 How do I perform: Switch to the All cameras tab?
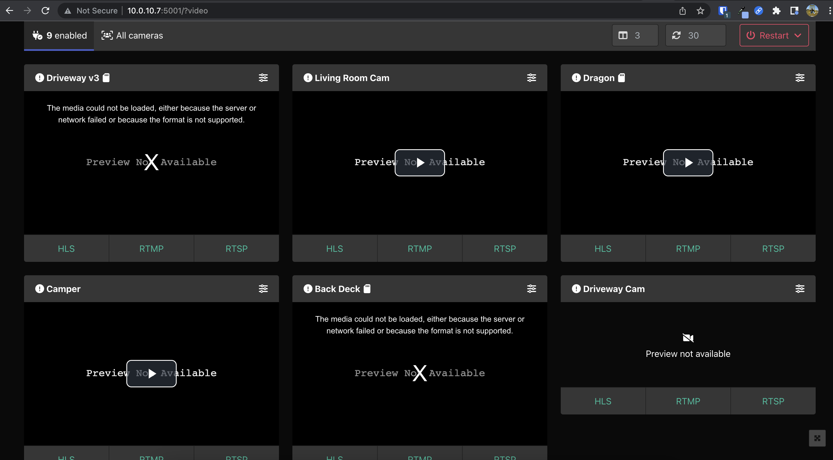click(132, 35)
